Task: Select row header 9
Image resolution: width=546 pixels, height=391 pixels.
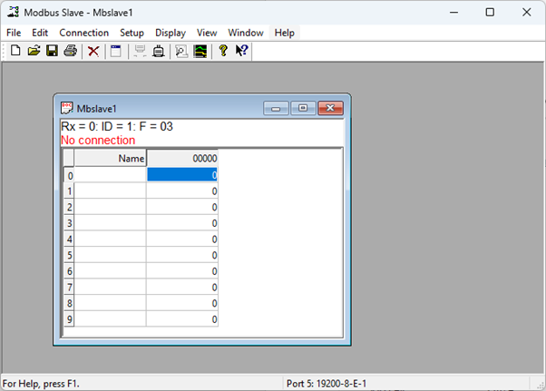Action: click(69, 319)
